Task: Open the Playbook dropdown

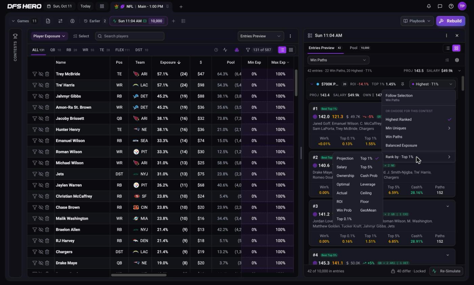Action: (x=417, y=21)
